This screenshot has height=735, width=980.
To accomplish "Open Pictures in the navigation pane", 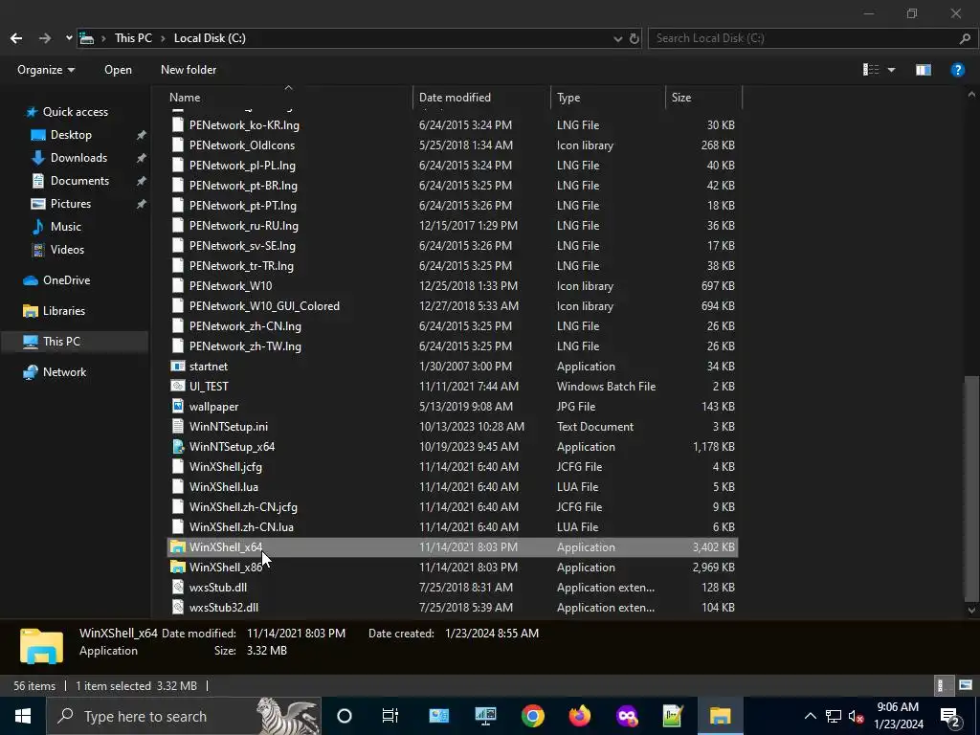I will pyautogui.click(x=71, y=204).
